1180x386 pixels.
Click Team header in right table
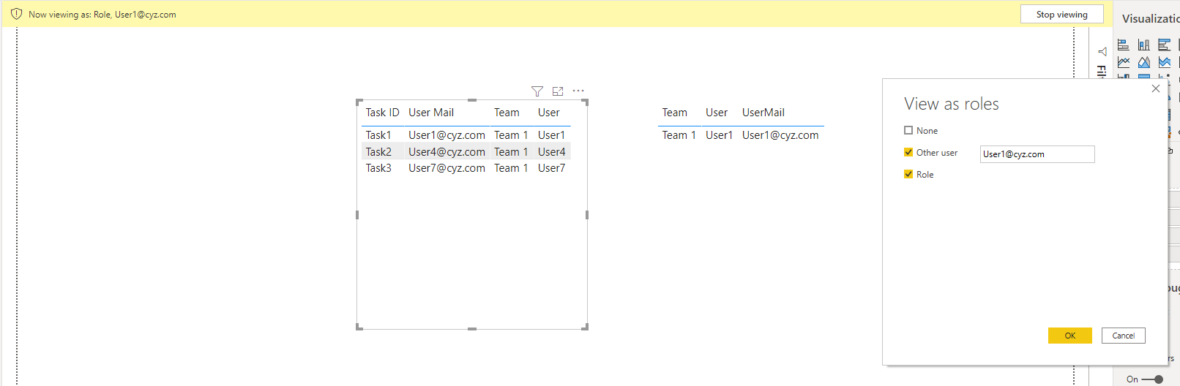tap(675, 113)
